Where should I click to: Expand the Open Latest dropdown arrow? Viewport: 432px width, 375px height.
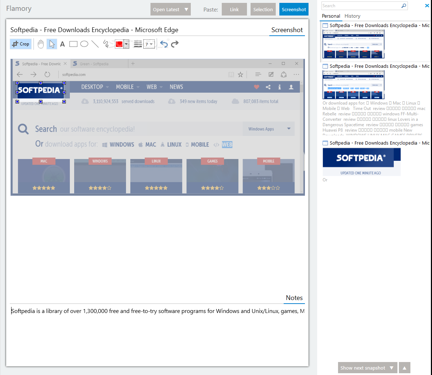[x=186, y=9]
